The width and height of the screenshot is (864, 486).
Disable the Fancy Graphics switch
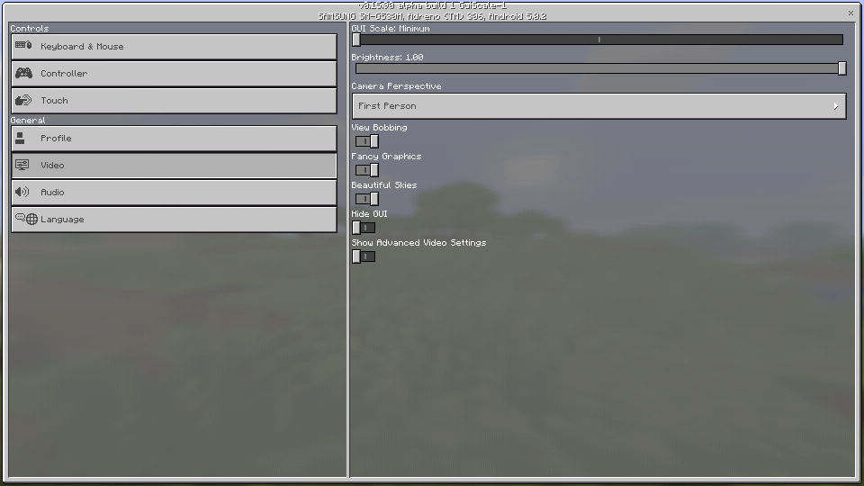pyautogui.click(x=366, y=170)
